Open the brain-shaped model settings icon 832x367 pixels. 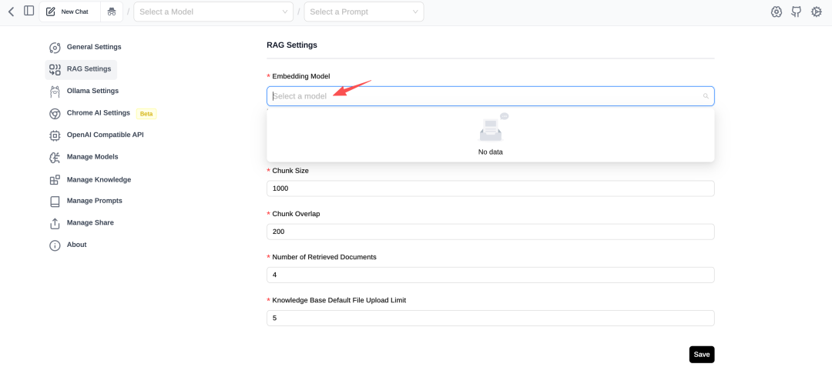pos(777,12)
